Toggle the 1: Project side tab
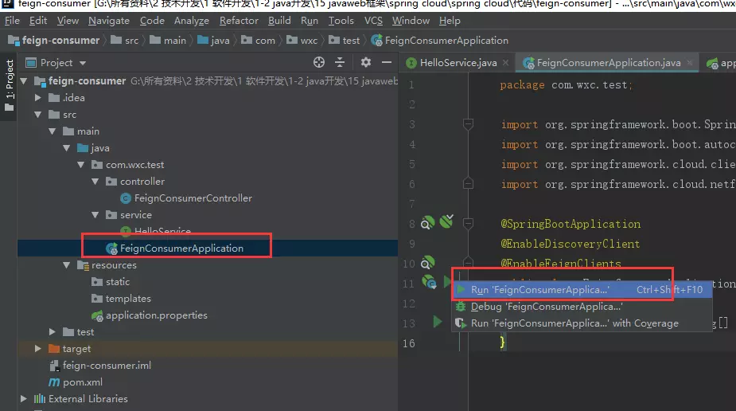The height and width of the screenshot is (411, 736). click(x=9, y=85)
